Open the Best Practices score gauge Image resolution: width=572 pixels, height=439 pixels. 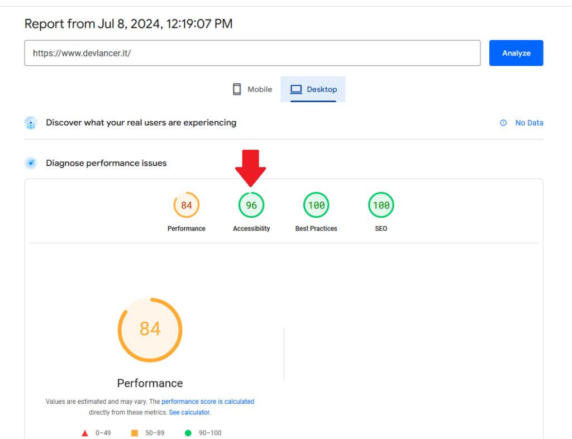pos(316,206)
